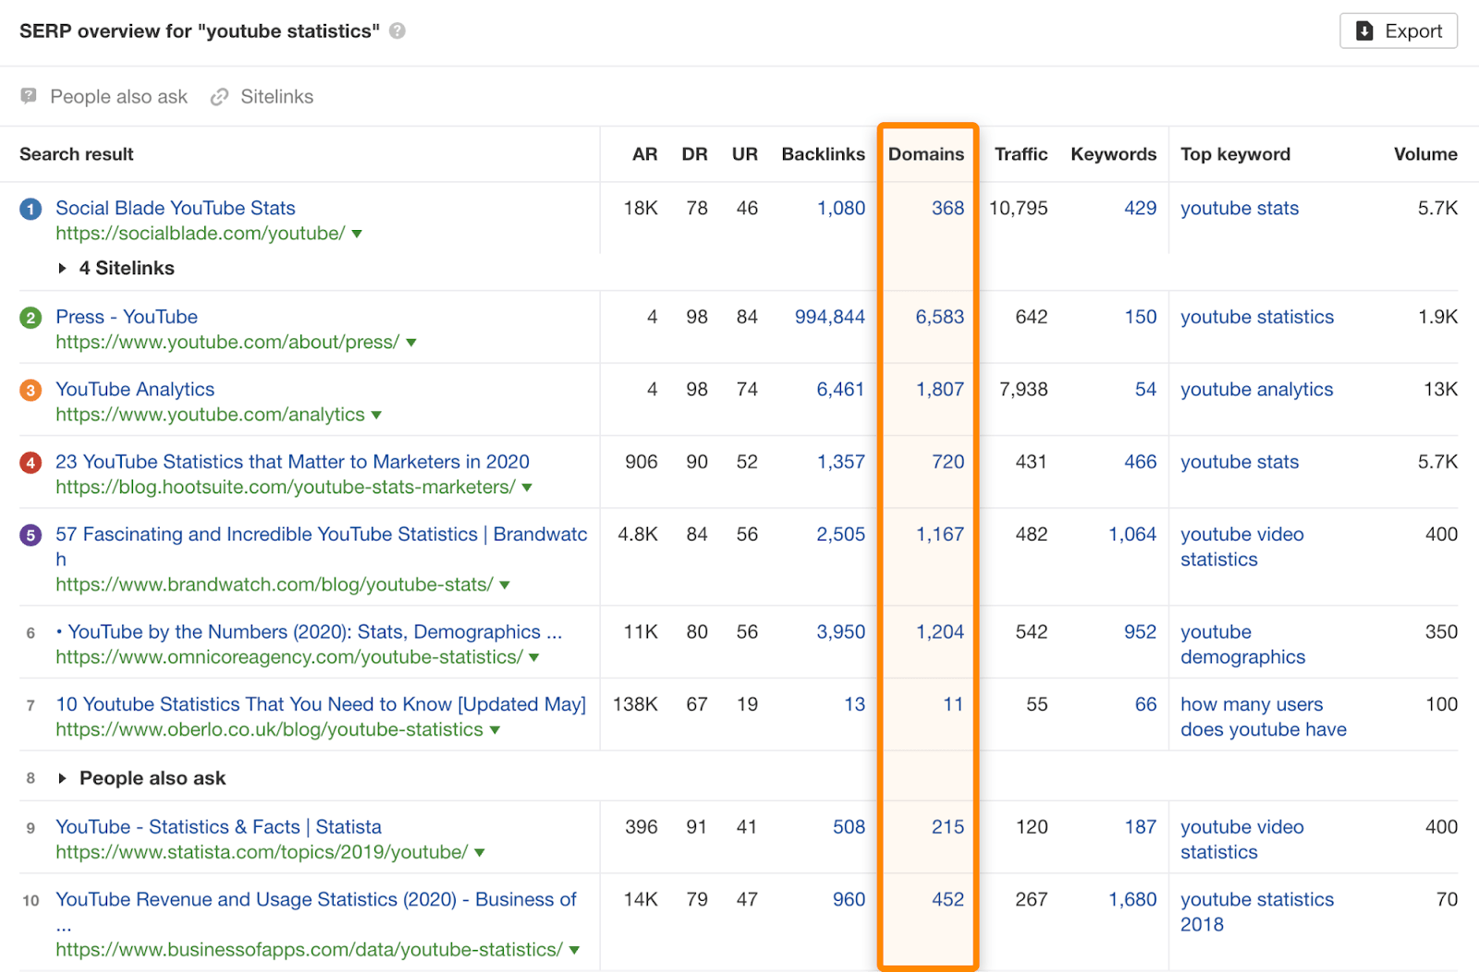This screenshot has height=972, width=1479.
Task: Click the Export button
Action: [x=1398, y=30]
